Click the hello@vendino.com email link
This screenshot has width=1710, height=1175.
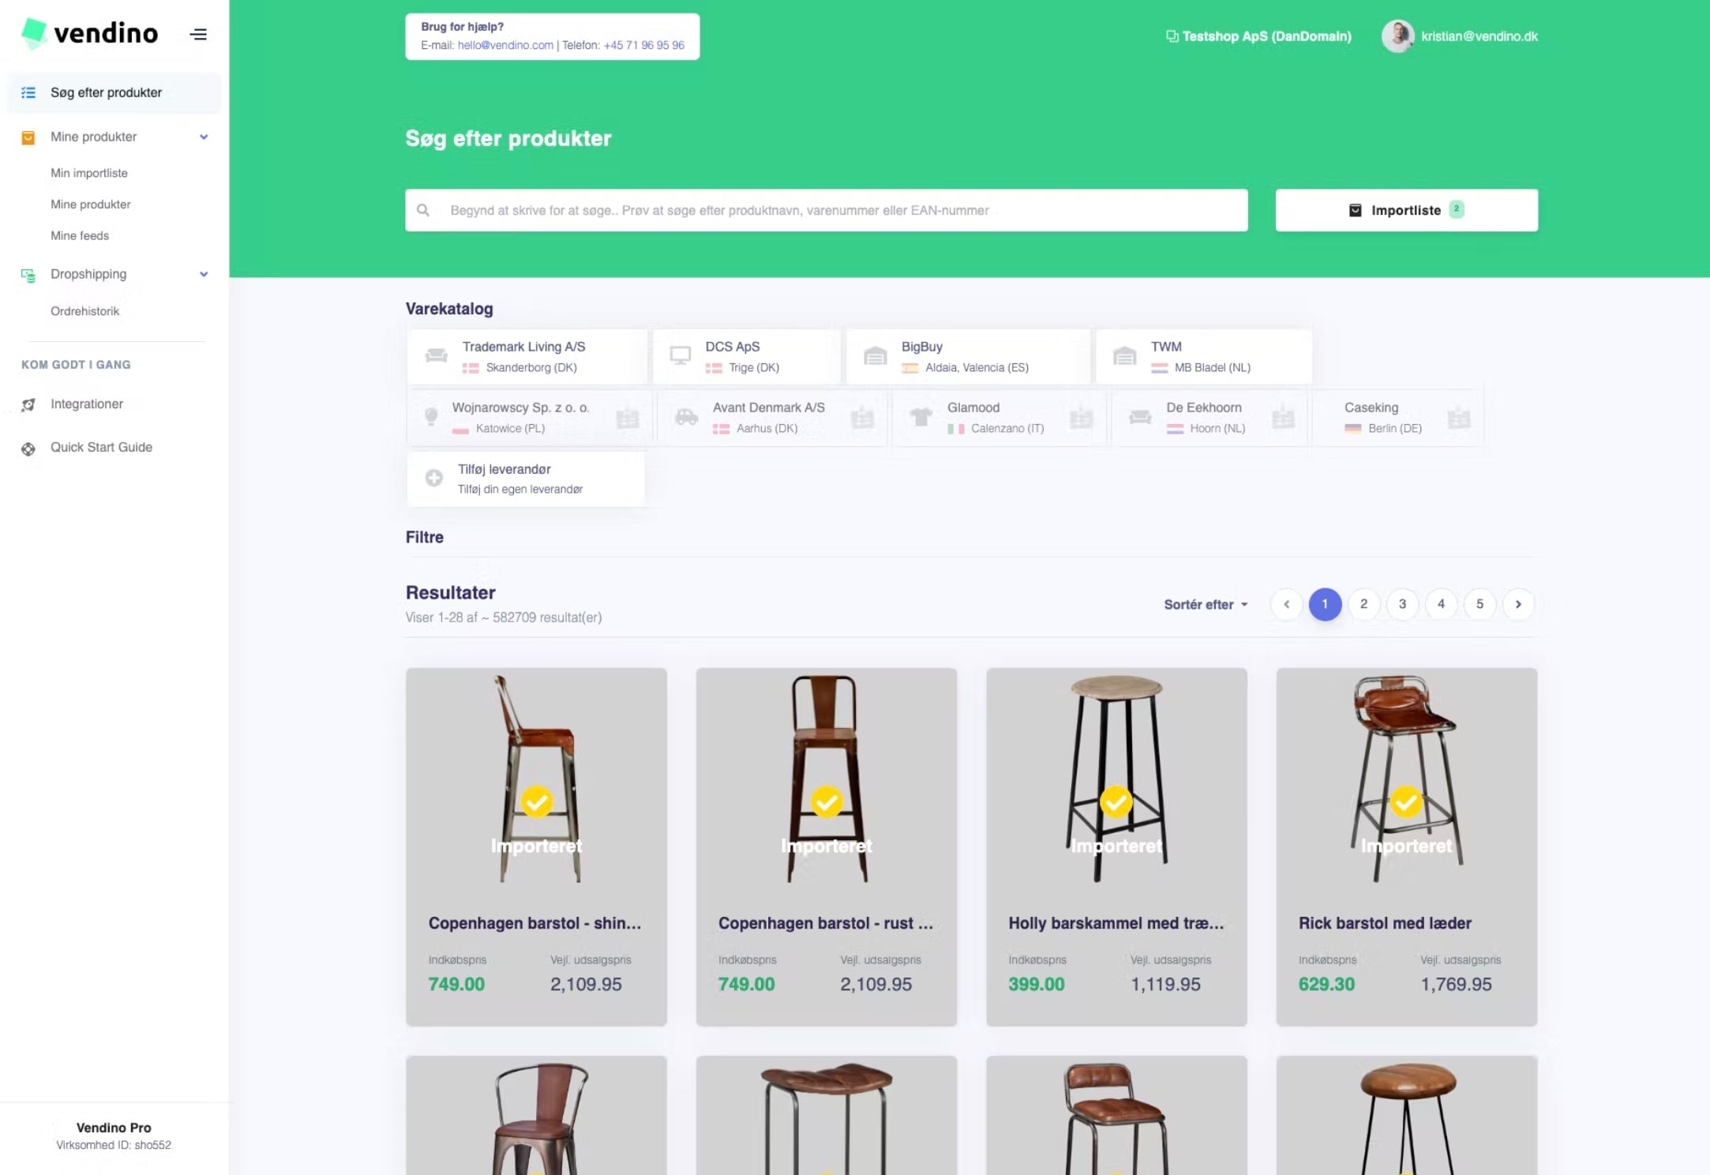[505, 45]
